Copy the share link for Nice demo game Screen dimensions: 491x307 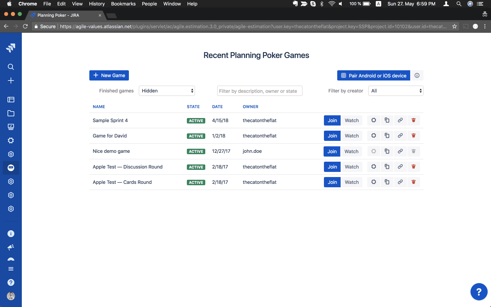pyautogui.click(x=400, y=151)
